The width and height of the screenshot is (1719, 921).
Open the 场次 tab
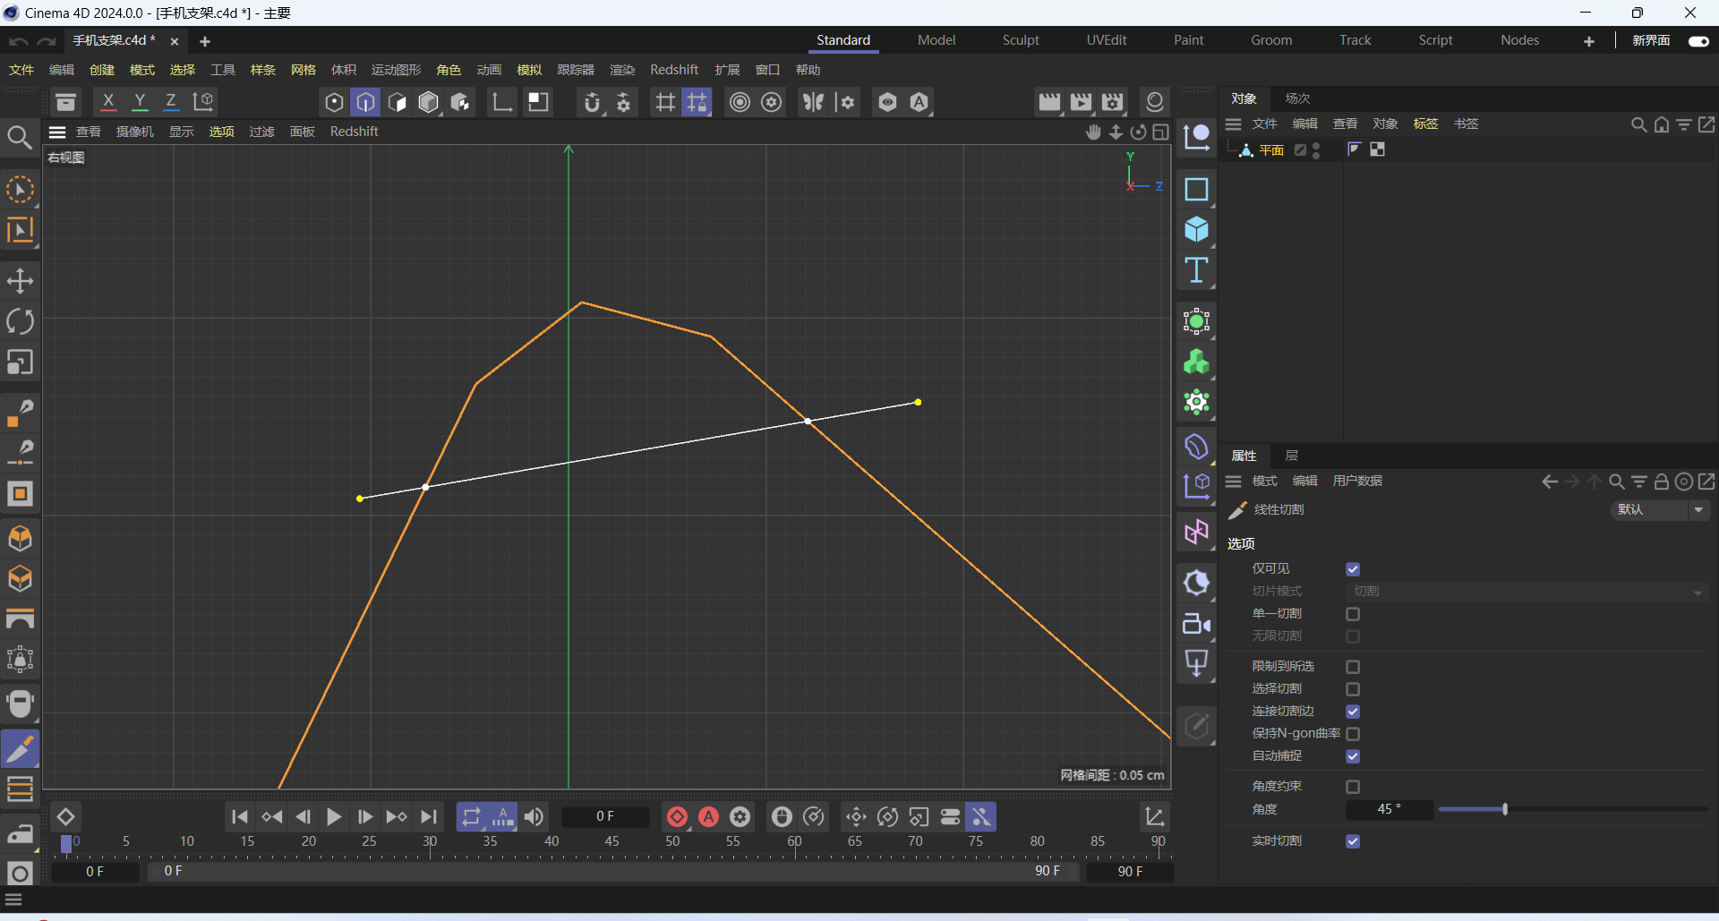click(x=1297, y=98)
